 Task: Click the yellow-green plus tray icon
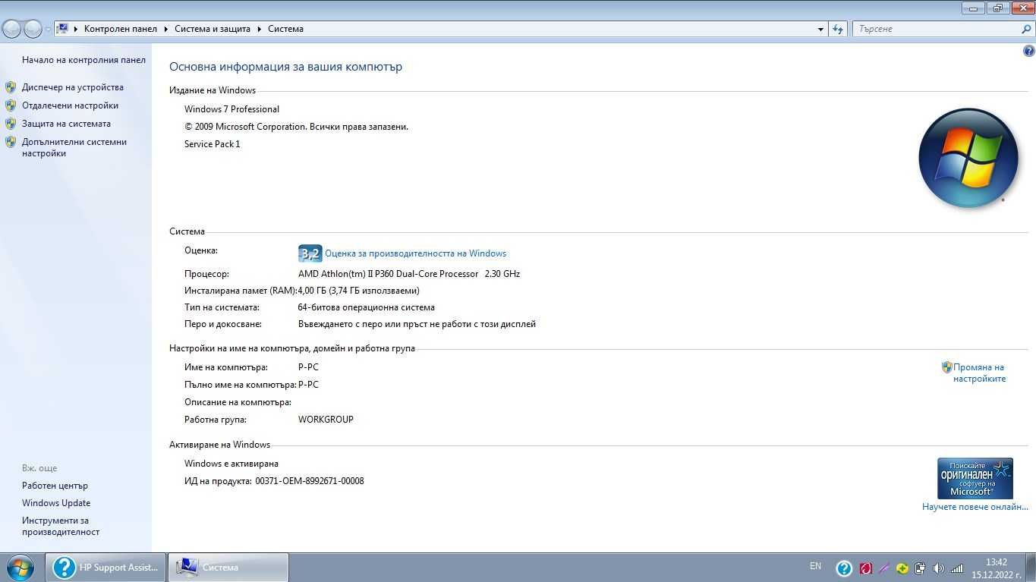point(902,568)
